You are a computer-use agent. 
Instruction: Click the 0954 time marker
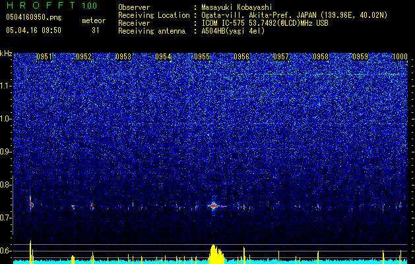point(163,57)
